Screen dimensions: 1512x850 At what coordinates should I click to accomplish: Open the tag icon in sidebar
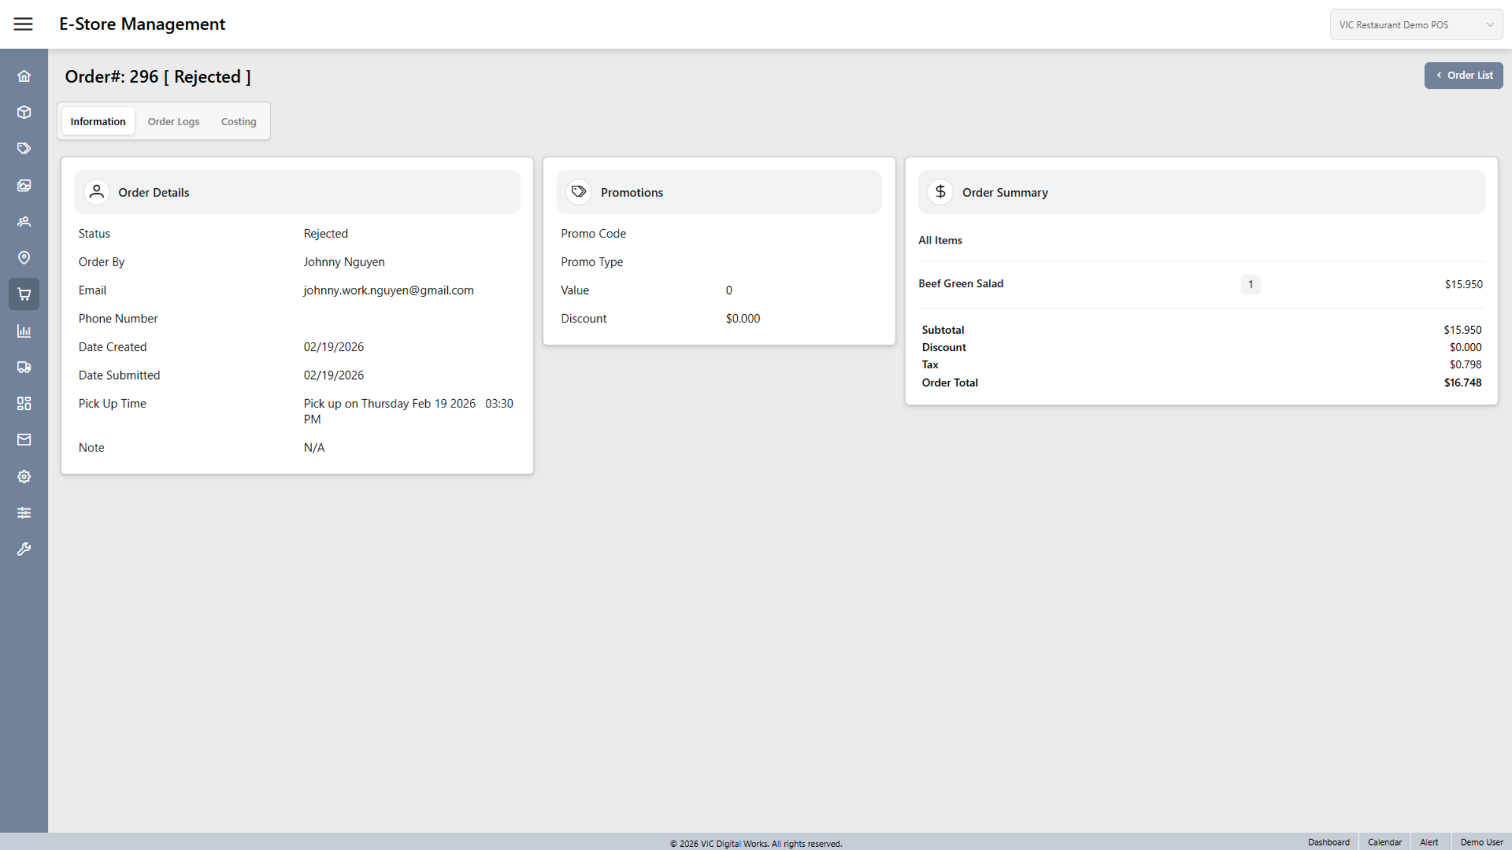point(24,149)
